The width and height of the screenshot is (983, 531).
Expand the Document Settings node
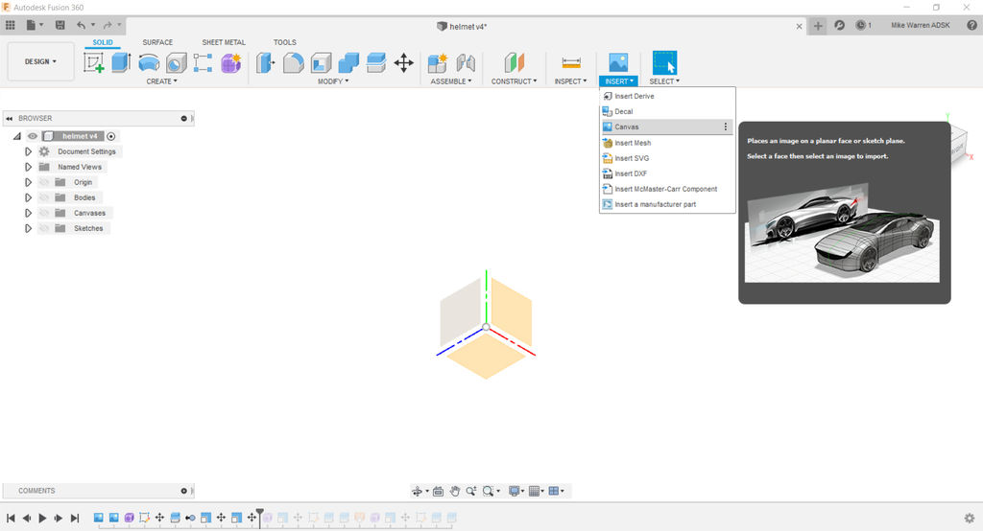click(28, 151)
